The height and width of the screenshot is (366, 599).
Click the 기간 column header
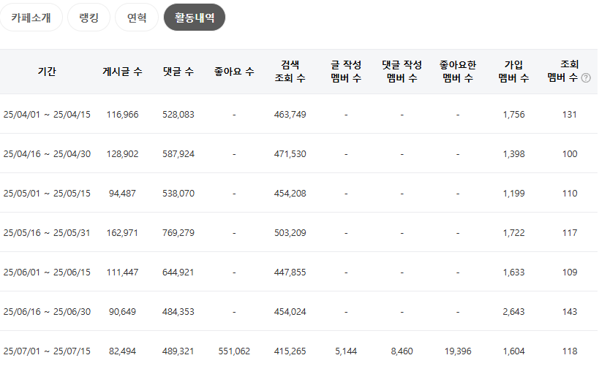(x=47, y=72)
